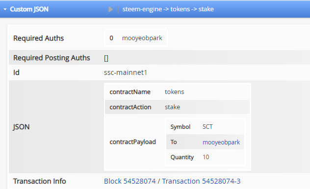Select the Quantity key in payload

pos(182,157)
